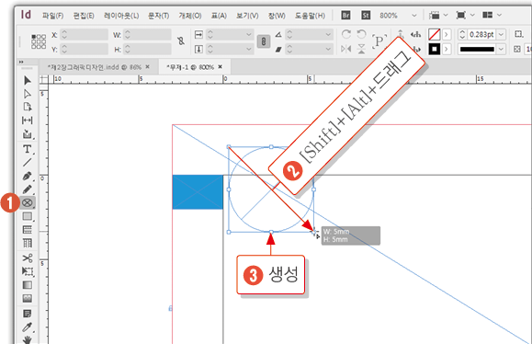This screenshot has height=344, width=532.
Task: Select the Gradient Feather tool
Action: coord(28,298)
